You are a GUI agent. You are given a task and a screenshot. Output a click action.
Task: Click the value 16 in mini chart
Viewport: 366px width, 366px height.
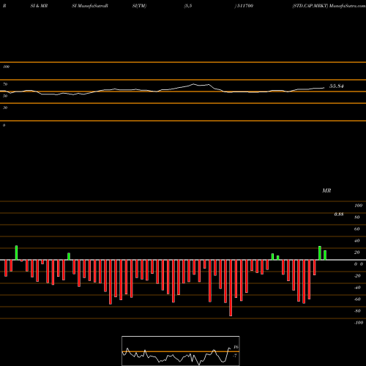[236, 347]
